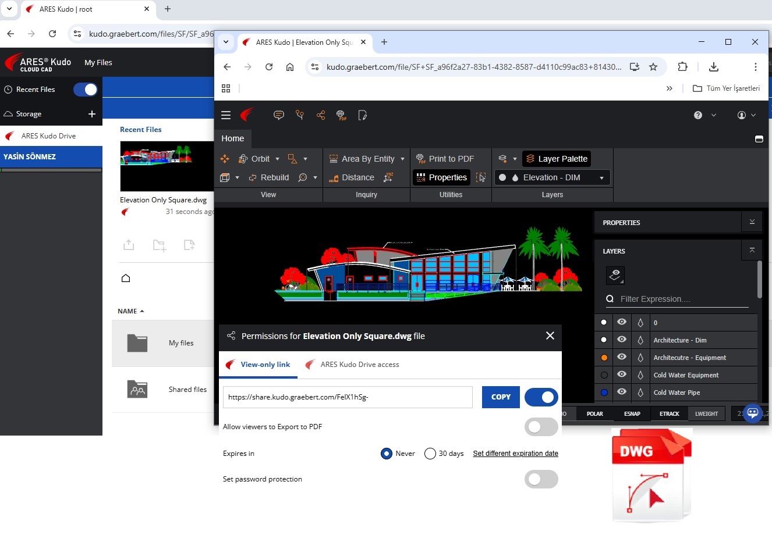Toggle the POLAR status bar button
The height and width of the screenshot is (535, 772).
[594, 413]
